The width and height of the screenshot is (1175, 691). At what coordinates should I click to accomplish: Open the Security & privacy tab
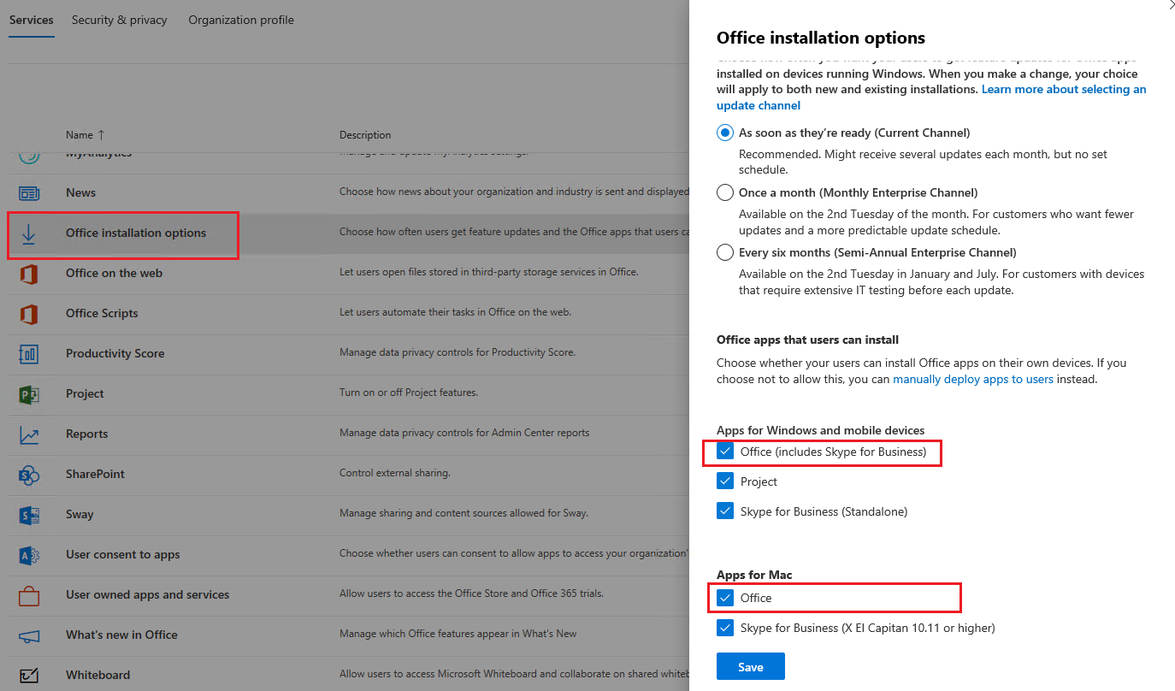tap(120, 20)
